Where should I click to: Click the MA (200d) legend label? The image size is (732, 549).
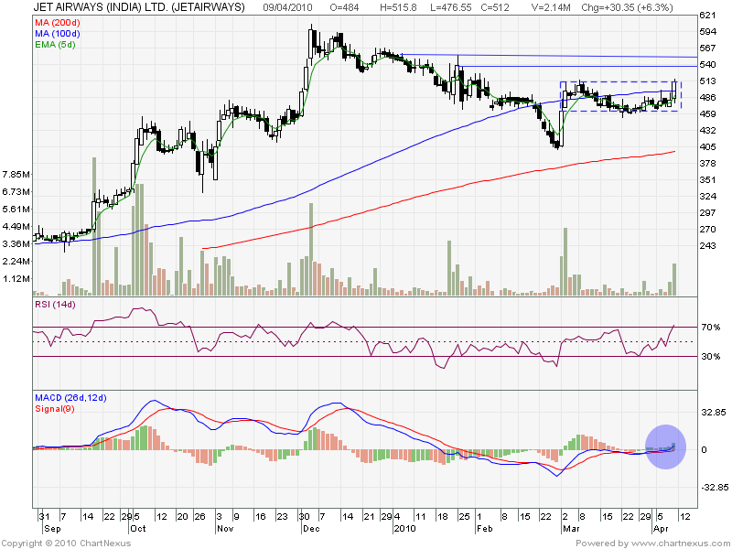[x=58, y=22]
